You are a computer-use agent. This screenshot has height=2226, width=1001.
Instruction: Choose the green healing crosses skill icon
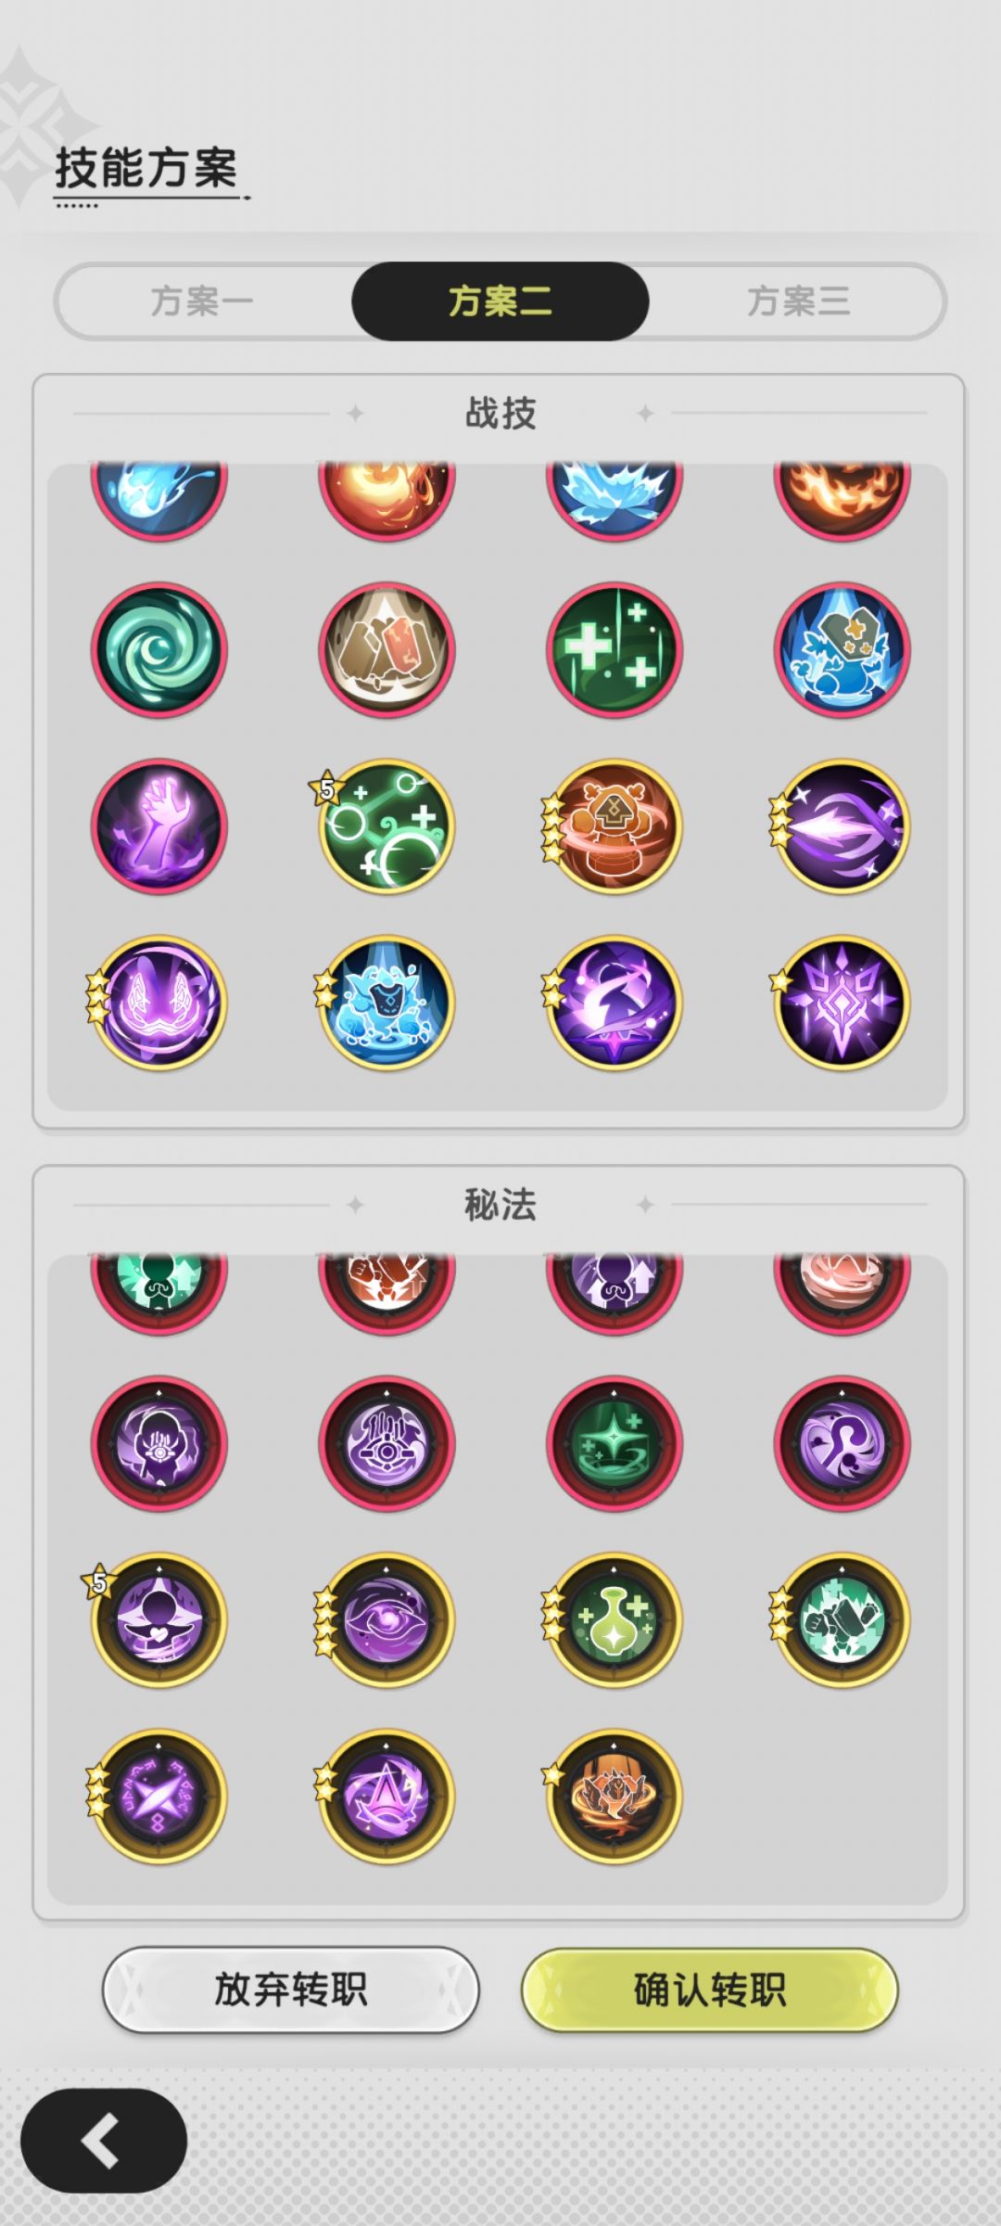pos(615,649)
